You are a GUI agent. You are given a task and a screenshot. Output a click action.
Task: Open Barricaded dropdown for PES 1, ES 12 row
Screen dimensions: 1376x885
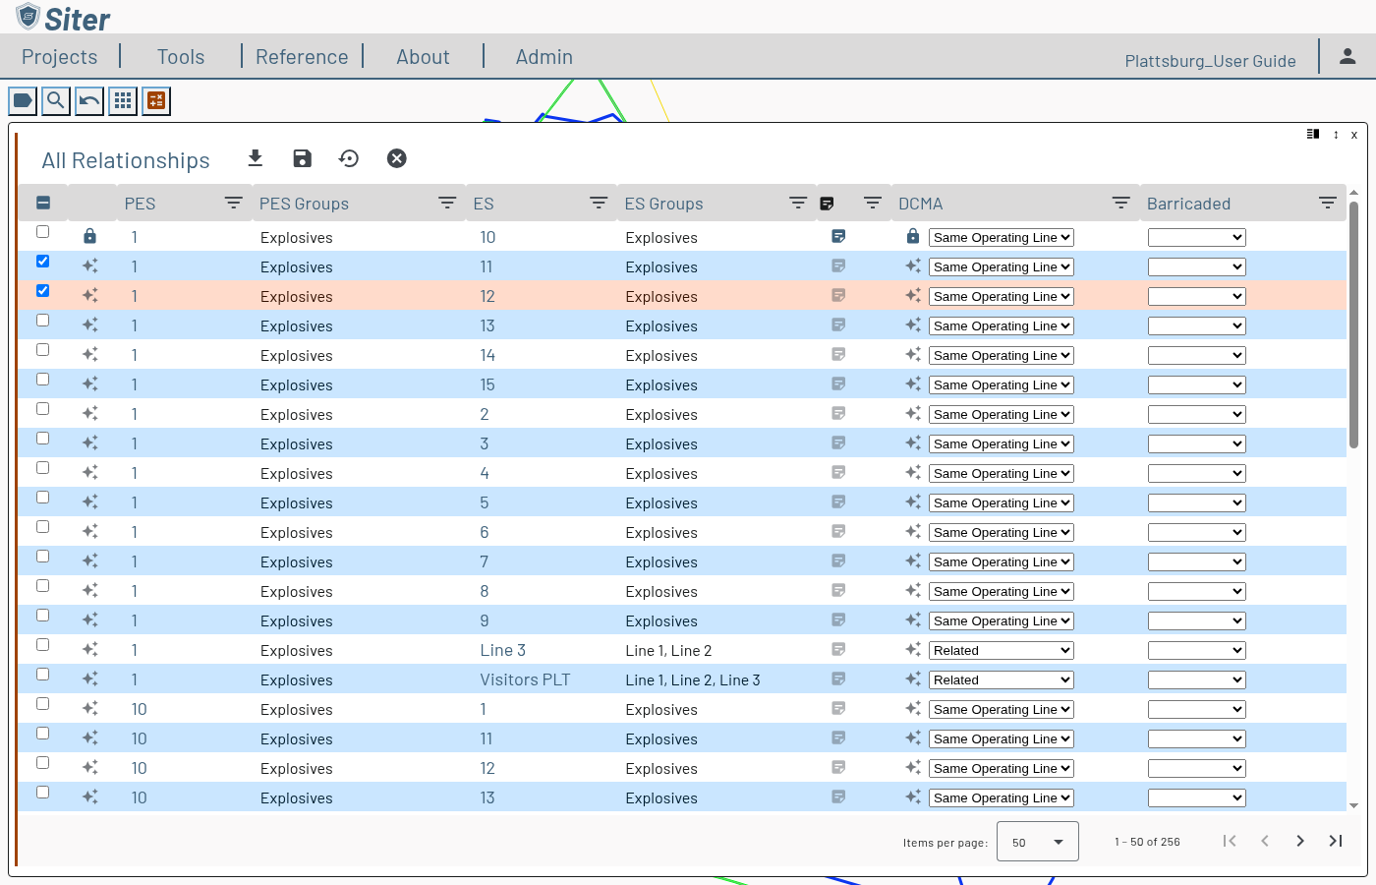click(x=1197, y=296)
